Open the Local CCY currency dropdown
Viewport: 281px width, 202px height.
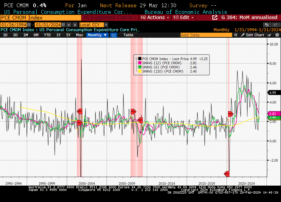(x=91, y=25)
